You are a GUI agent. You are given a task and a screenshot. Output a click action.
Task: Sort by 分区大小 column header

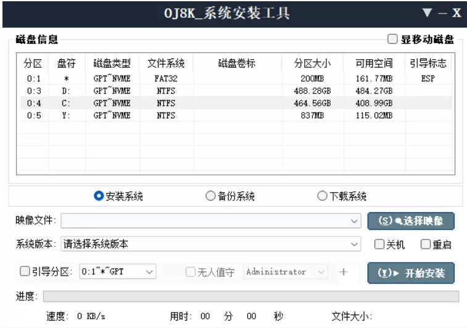tap(312, 63)
